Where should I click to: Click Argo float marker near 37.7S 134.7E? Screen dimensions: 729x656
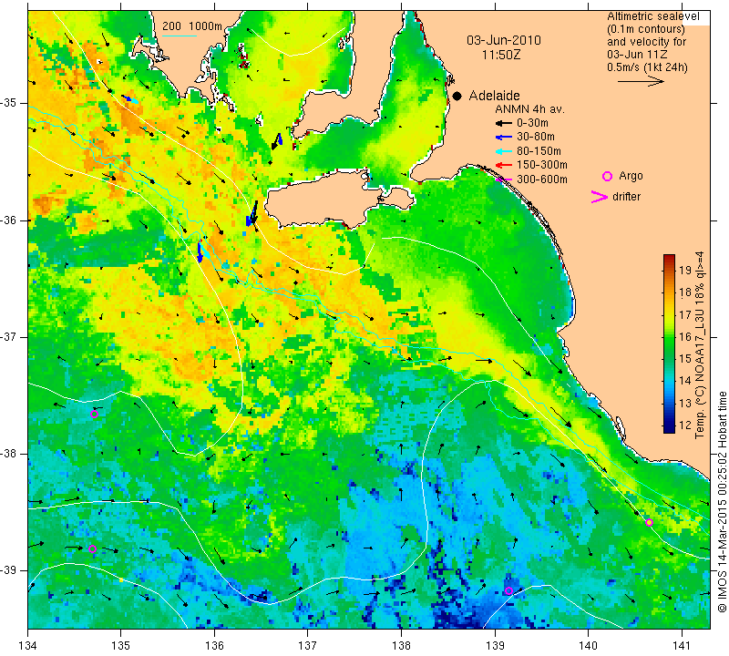[95, 415]
